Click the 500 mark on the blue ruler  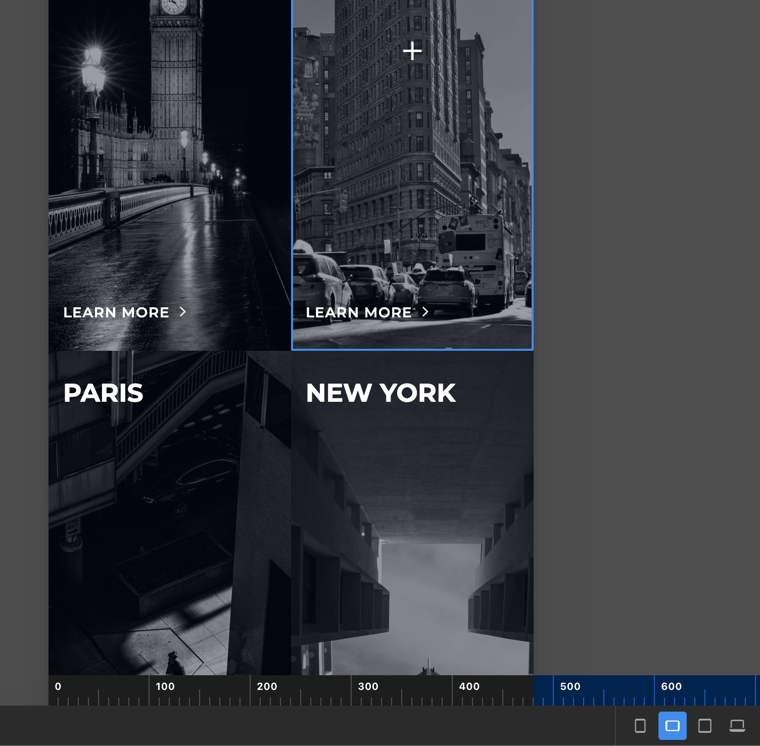click(x=570, y=686)
